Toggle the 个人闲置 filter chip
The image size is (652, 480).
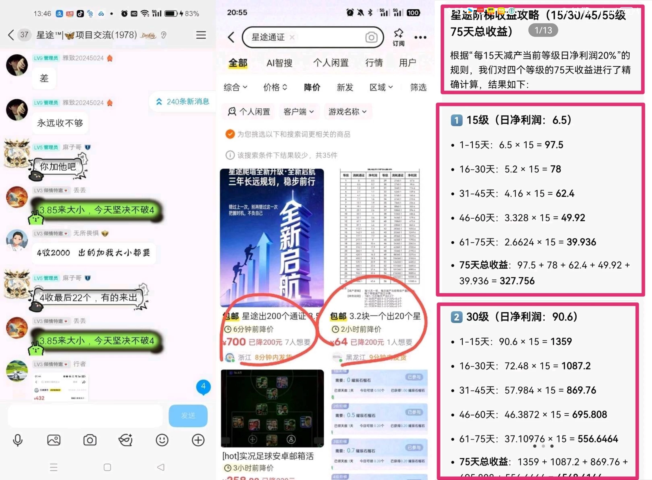coord(249,111)
